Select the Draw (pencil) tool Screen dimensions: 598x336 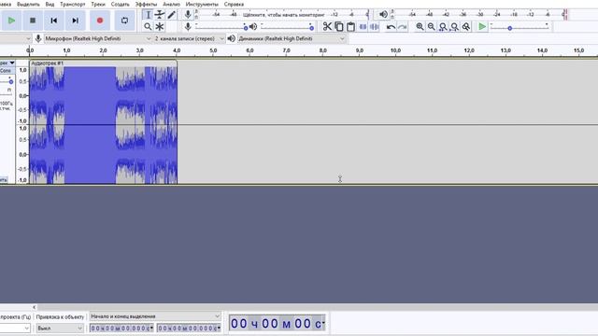click(x=171, y=15)
